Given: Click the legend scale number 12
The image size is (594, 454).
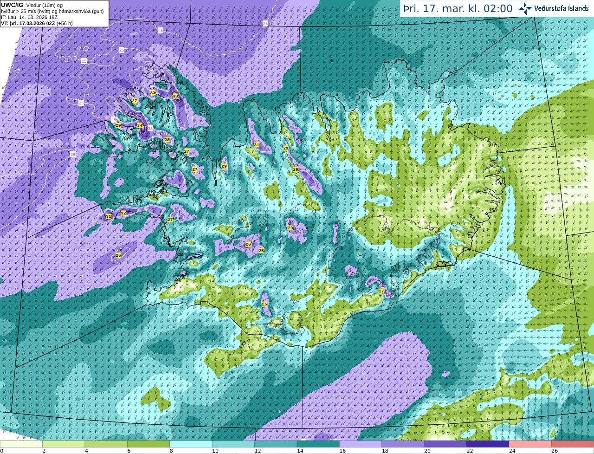Looking at the screenshot, I should 257,451.
